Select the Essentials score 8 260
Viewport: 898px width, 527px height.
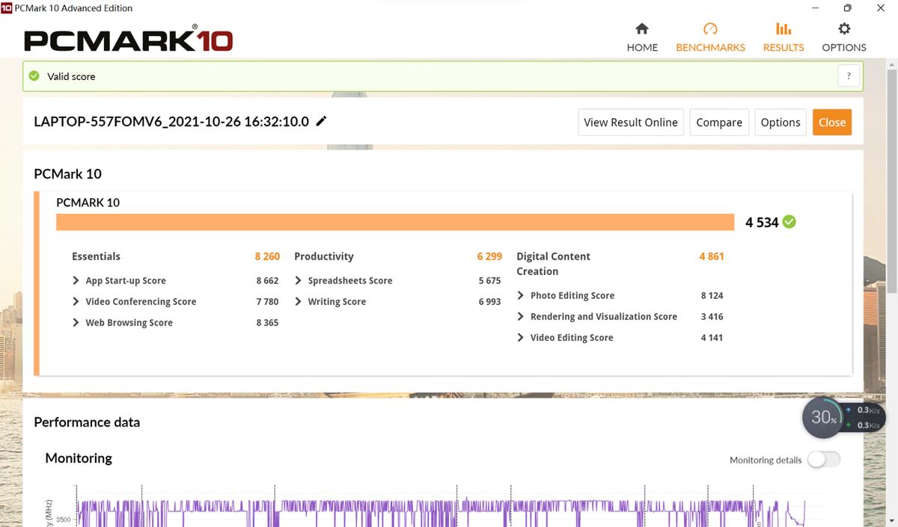(x=267, y=256)
